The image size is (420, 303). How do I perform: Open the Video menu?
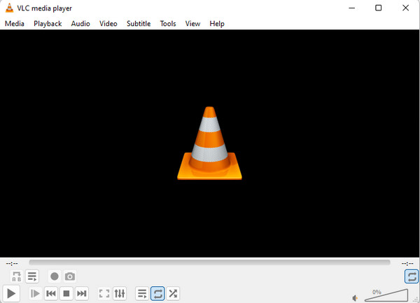108,24
